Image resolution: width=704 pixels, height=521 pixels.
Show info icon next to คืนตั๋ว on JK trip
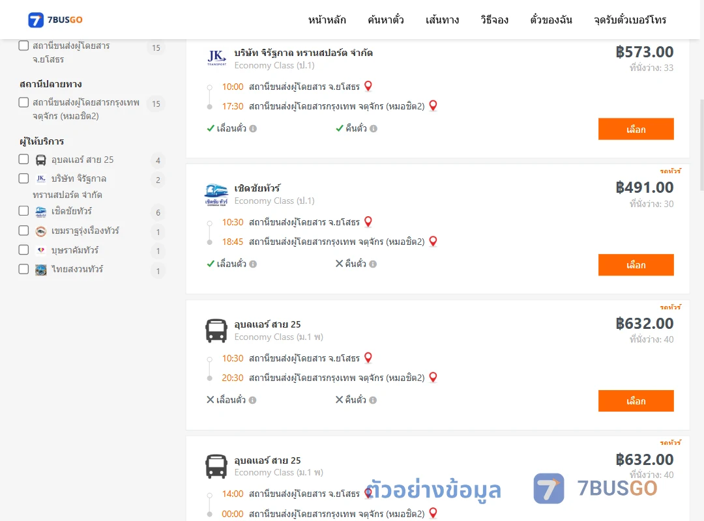pos(374,129)
